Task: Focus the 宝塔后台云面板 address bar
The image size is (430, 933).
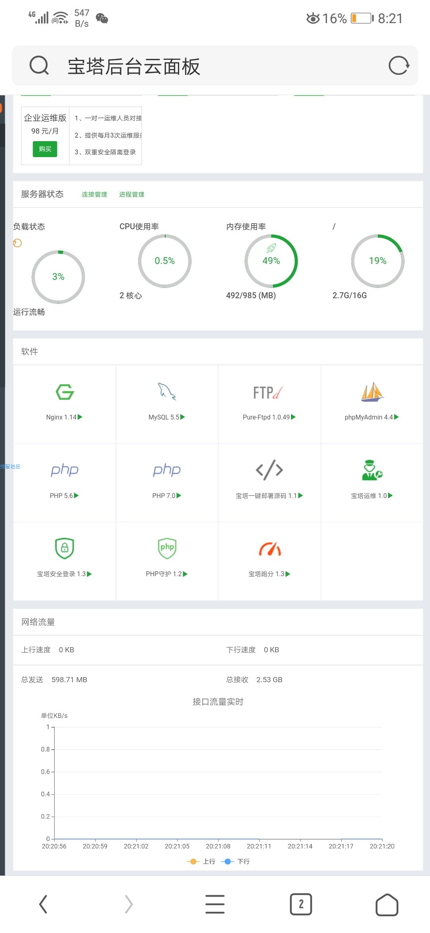Action: tap(215, 65)
